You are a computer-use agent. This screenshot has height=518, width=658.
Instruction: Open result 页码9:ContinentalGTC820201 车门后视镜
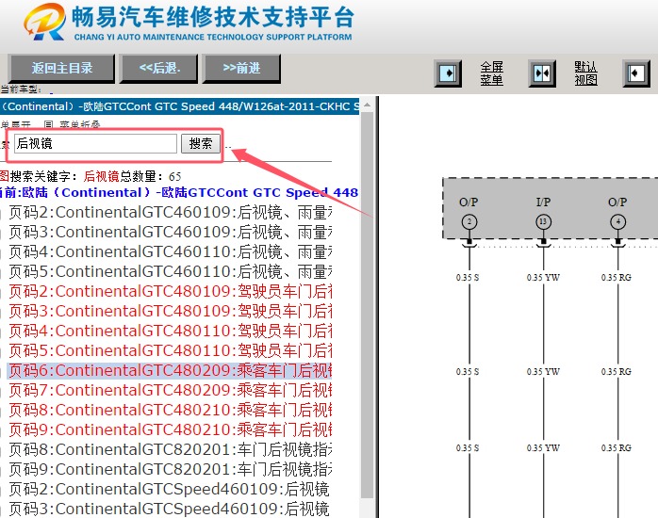[170, 469]
